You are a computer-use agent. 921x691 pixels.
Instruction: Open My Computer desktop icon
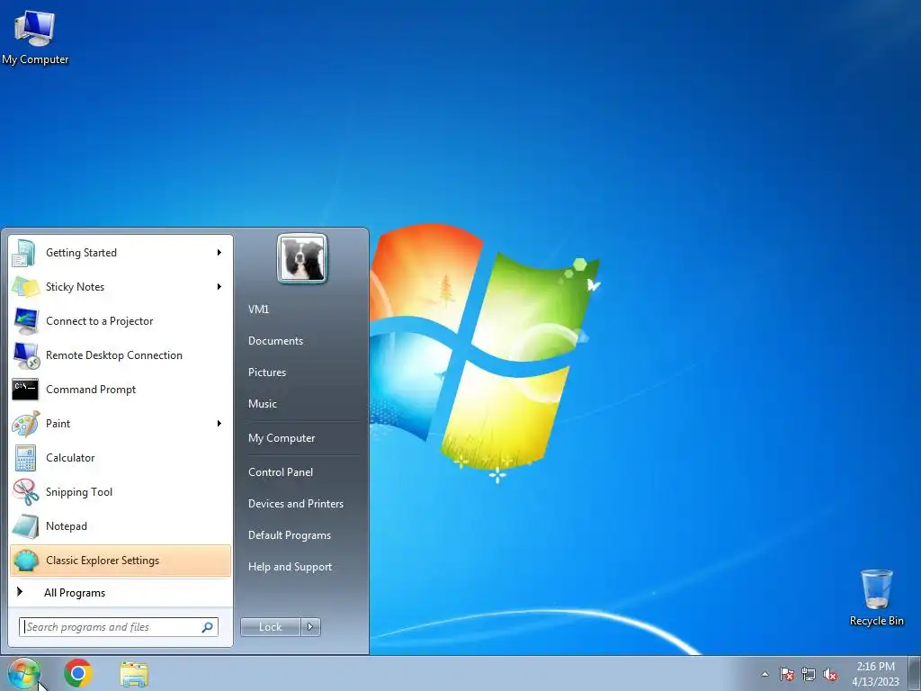35,37
